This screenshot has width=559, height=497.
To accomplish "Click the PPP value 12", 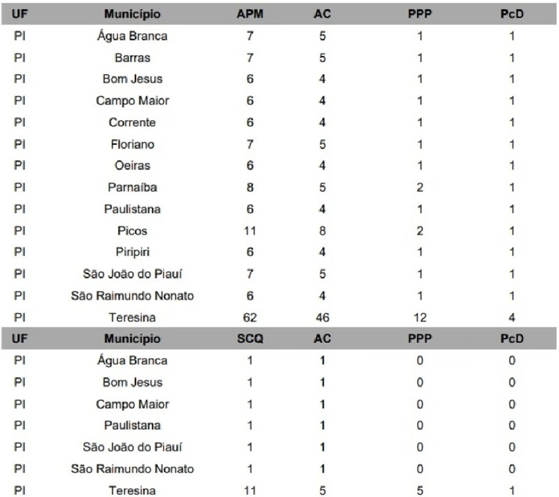I will coord(419,317).
